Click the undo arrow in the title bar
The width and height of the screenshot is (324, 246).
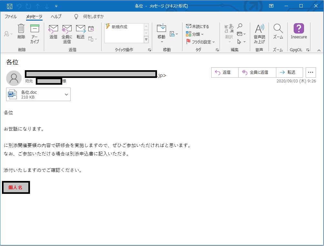tap(19, 6)
